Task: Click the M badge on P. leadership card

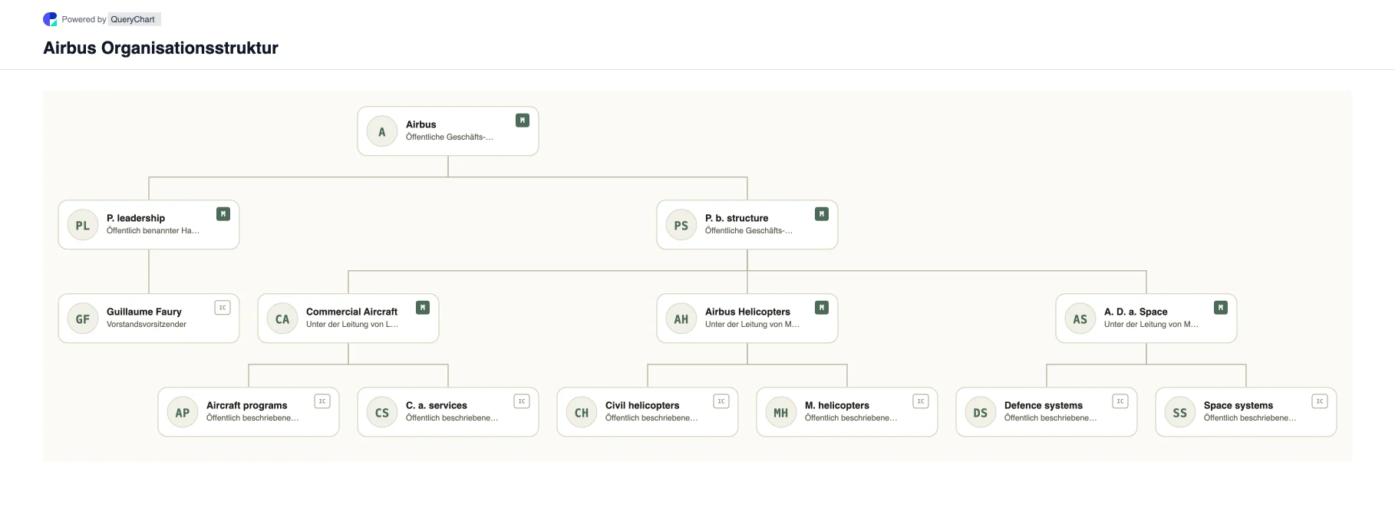Action: tap(223, 214)
